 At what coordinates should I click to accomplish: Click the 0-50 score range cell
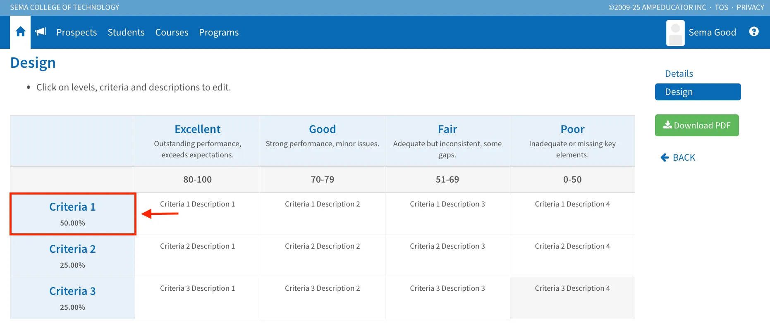pyautogui.click(x=572, y=180)
